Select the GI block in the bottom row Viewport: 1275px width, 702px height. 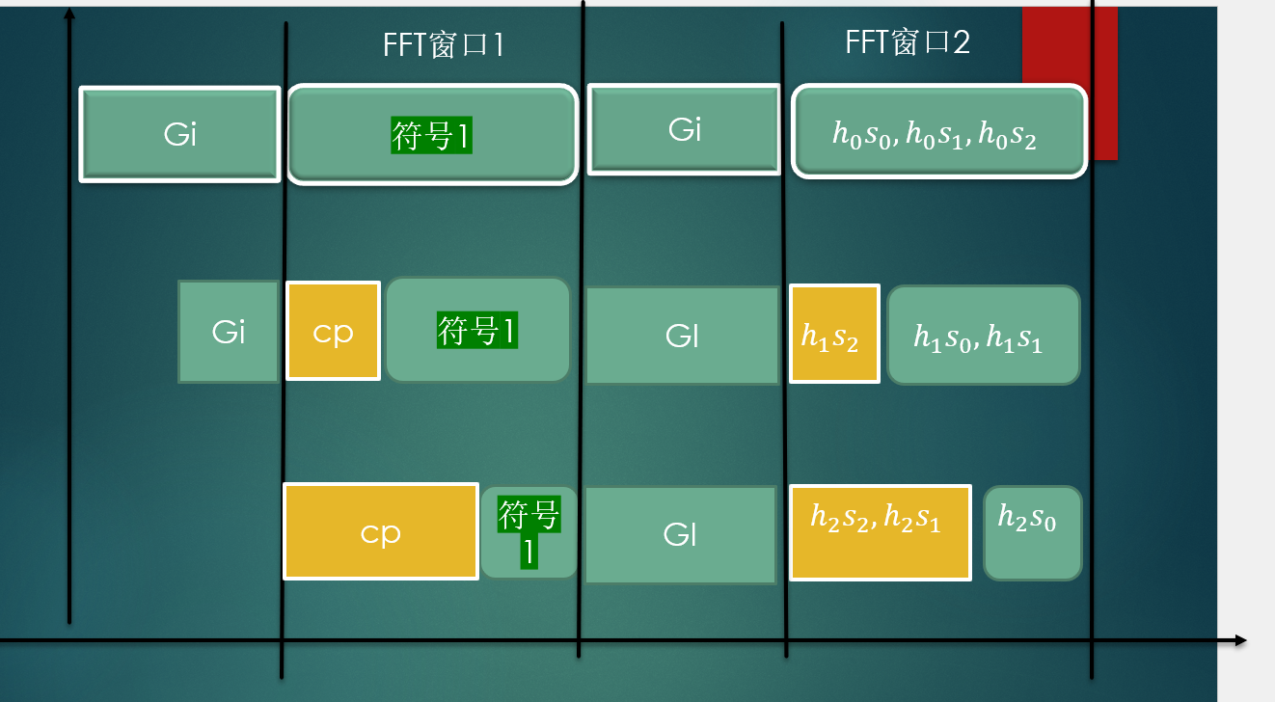click(679, 533)
